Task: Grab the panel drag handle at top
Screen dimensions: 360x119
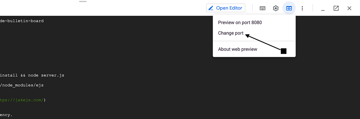Action: tap(83, 1)
